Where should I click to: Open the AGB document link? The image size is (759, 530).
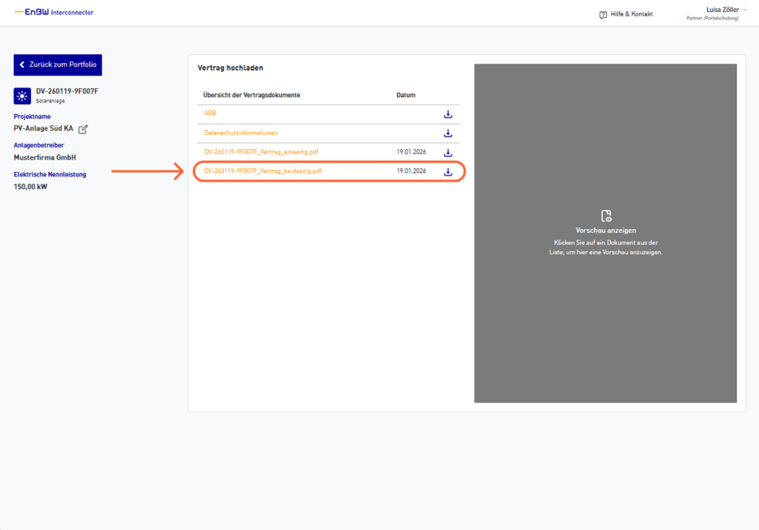pyautogui.click(x=211, y=113)
